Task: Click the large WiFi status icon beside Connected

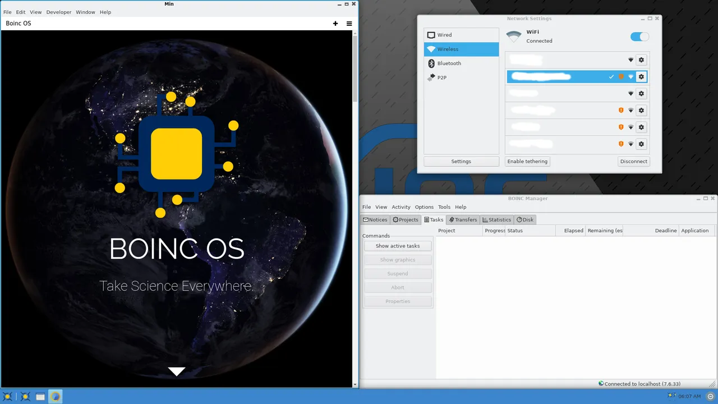Action: point(513,37)
